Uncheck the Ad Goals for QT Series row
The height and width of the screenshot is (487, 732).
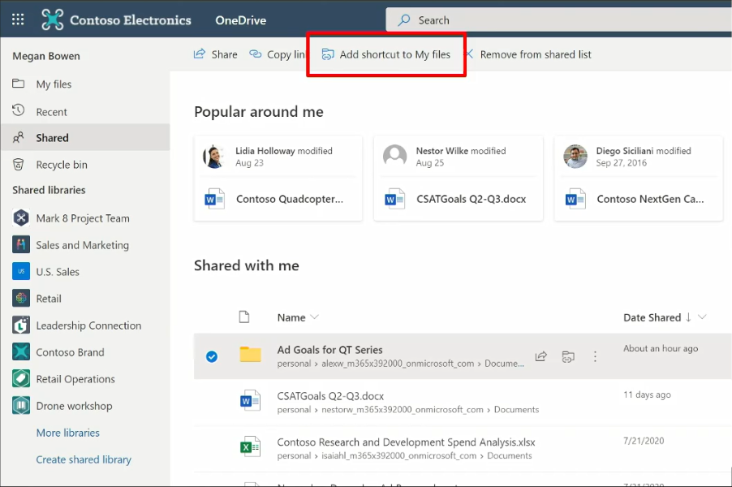[212, 357]
